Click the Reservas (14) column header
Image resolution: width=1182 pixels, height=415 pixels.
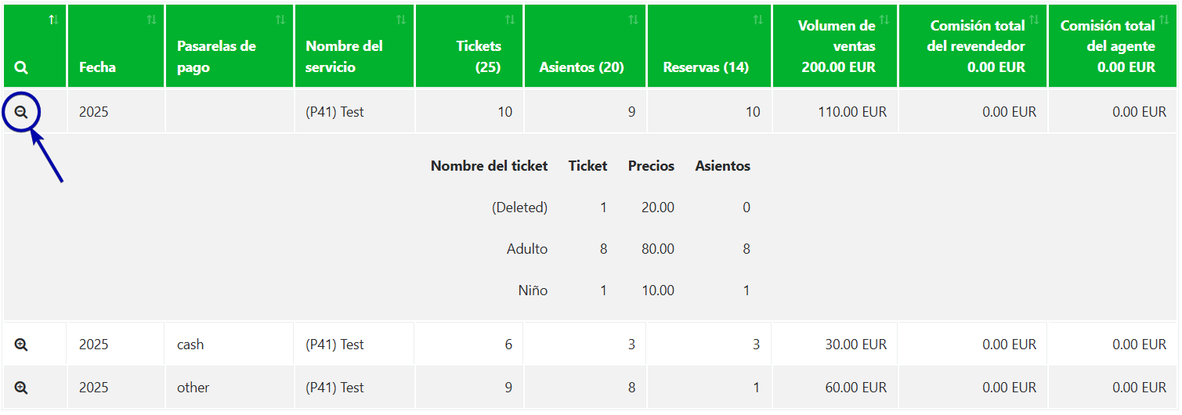tap(706, 67)
